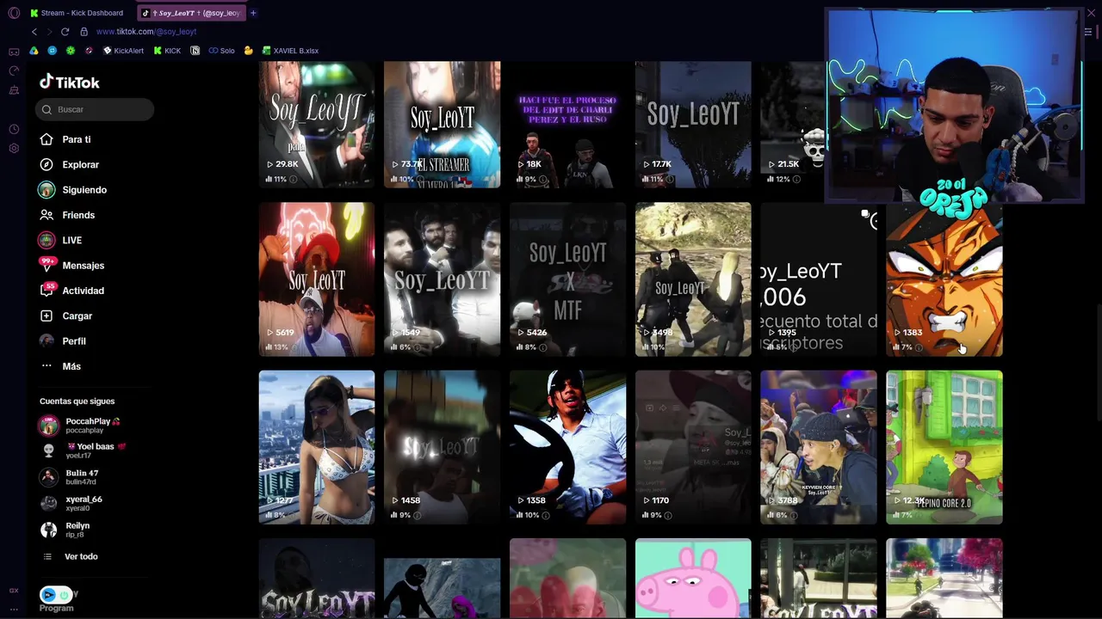
Task: Open the KICK bookmark
Action: [167, 51]
